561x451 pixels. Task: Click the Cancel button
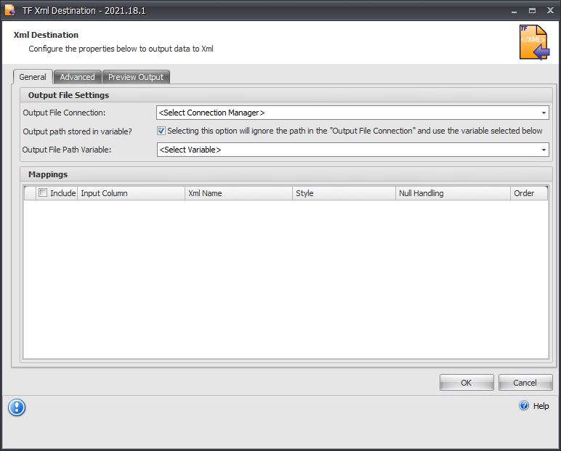pyautogui.click(x=525, y=383)
